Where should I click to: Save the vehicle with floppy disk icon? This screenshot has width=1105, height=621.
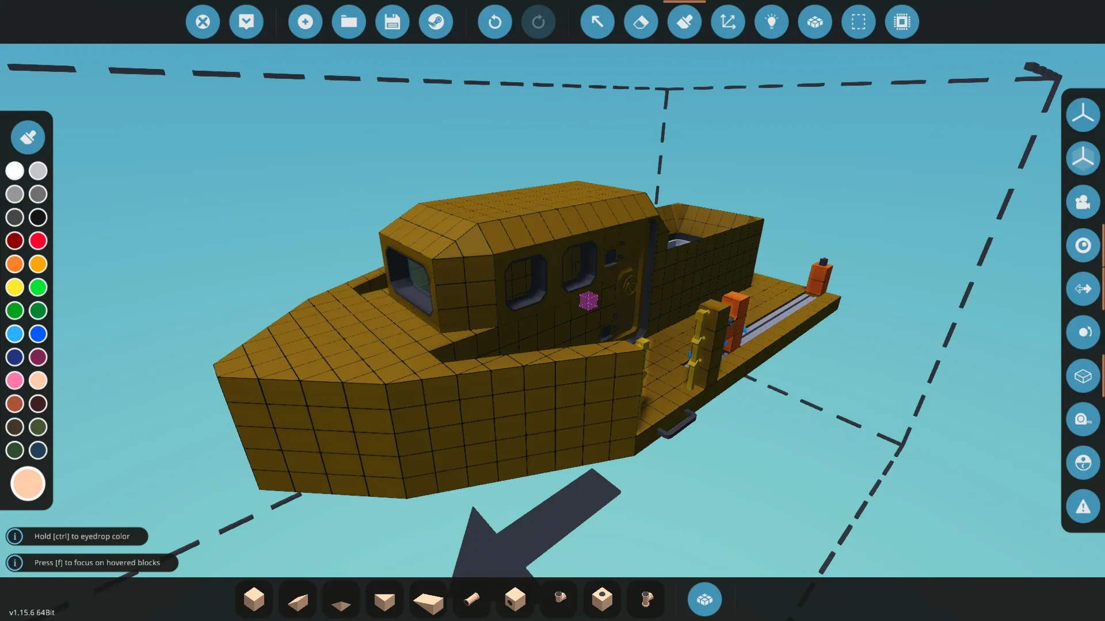point(392,22)
